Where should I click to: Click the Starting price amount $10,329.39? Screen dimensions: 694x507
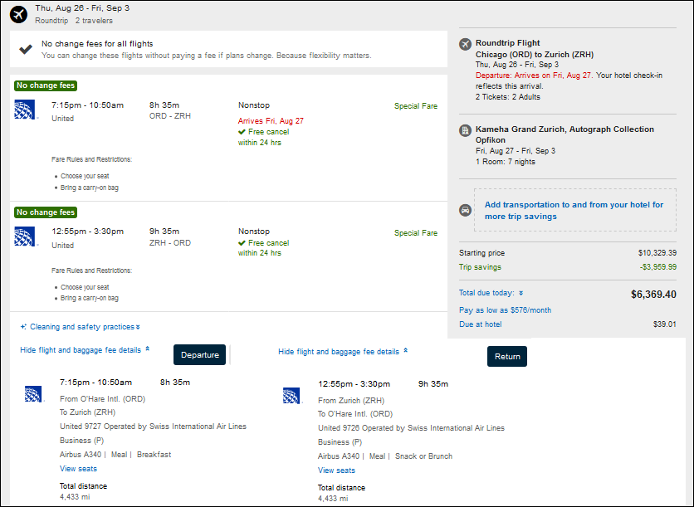[x=657, y=253]
